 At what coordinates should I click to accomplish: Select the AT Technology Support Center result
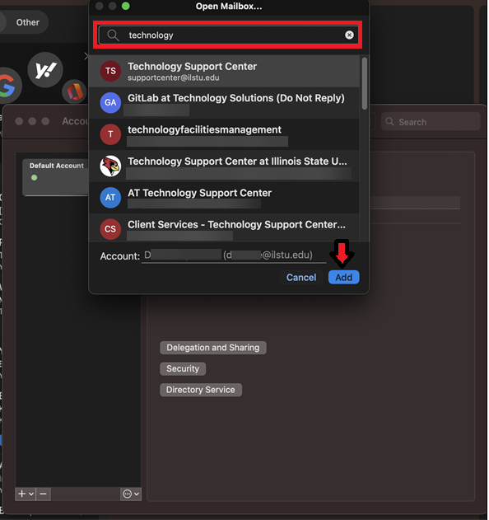pyautogui.click(x=224, y=198)
